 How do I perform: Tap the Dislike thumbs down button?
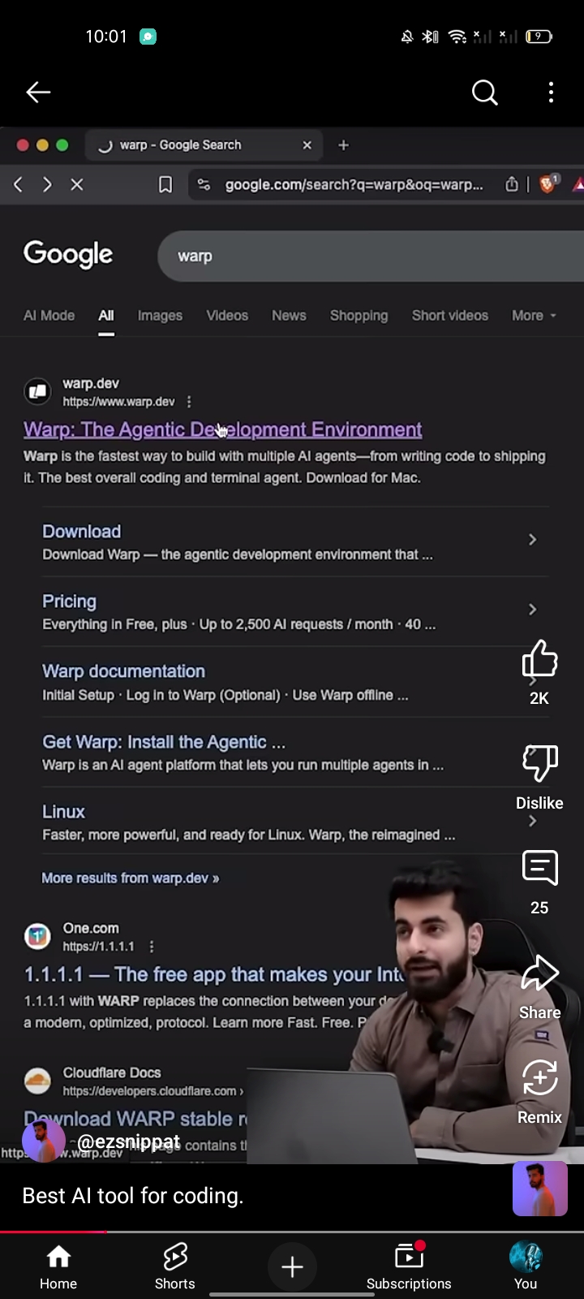click(x=539, y=763)
